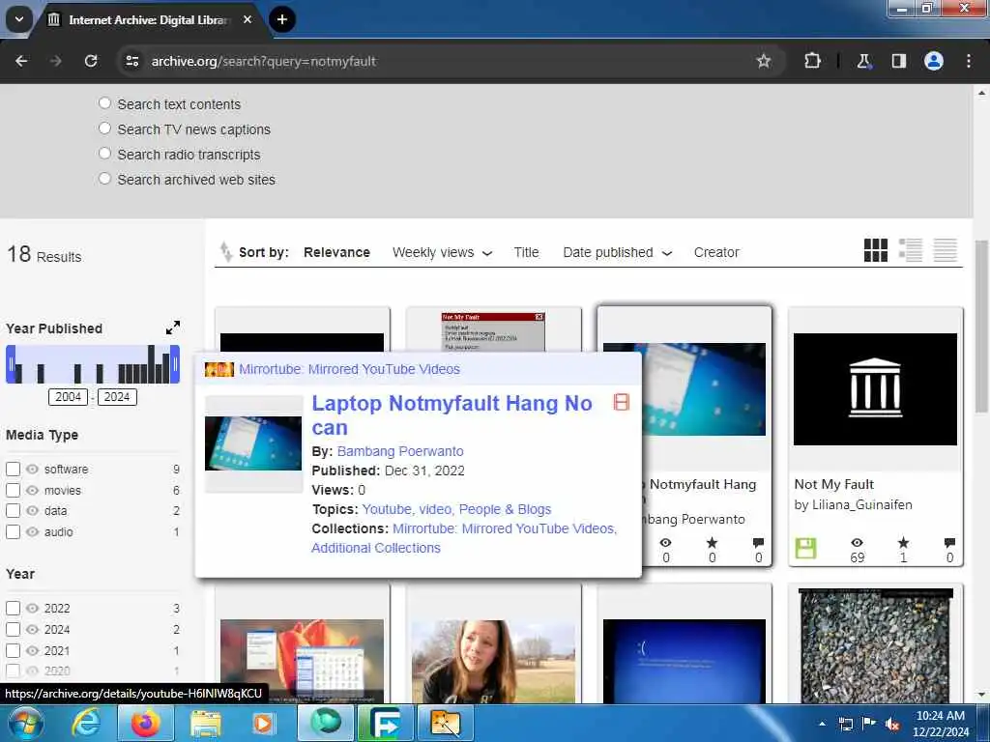
Task: Open the Chrome three-dot menu
Action: coord(969,61)
